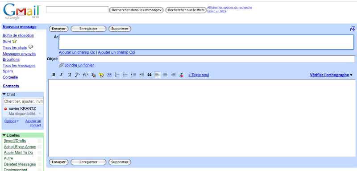Open Afficher les options de recherche
357x171 pixels.
click(229, 7)
